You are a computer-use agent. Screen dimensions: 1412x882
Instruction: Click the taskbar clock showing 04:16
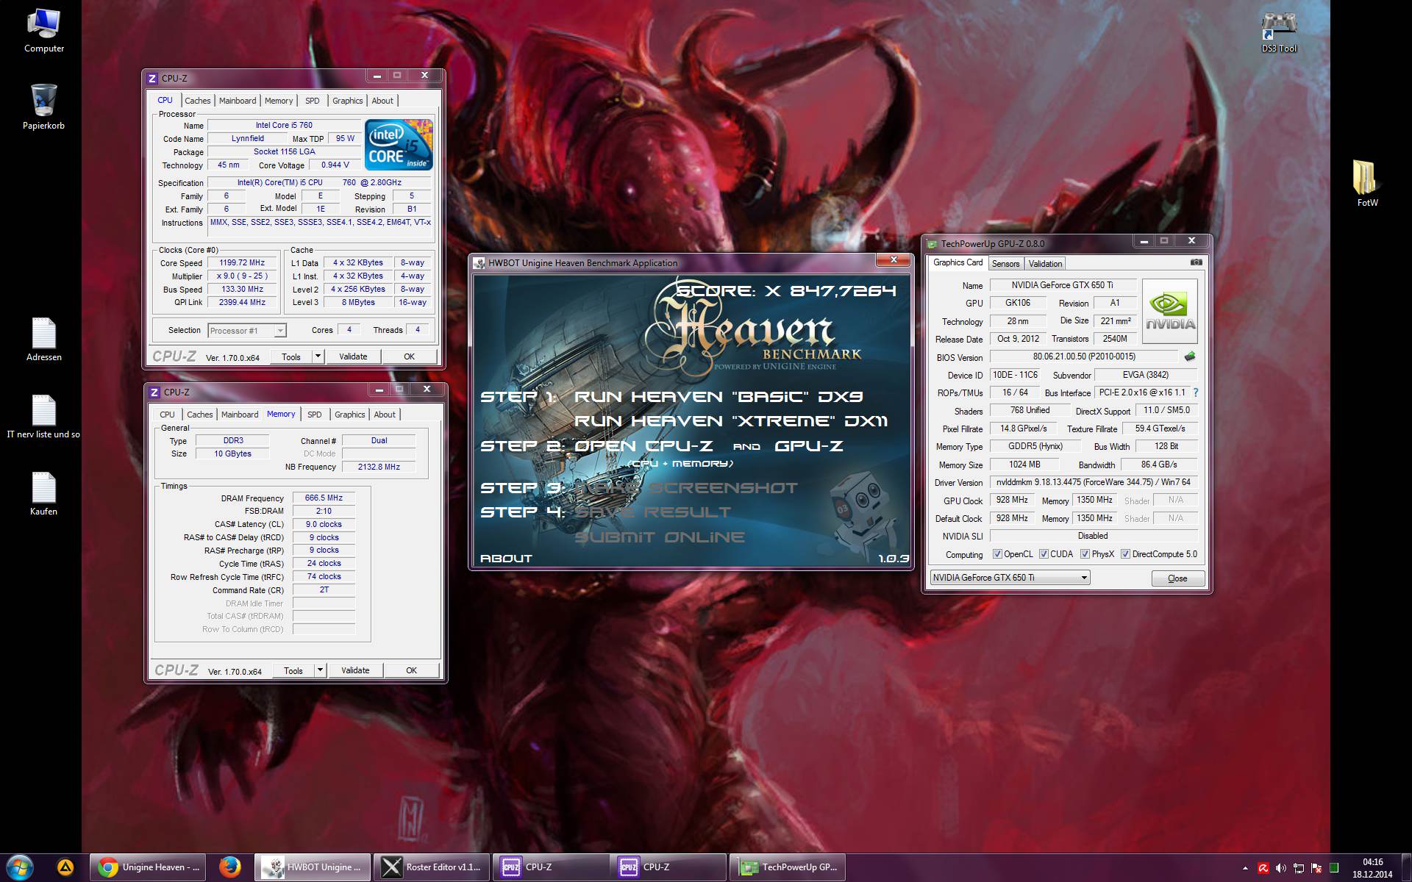(x=1372, y=868)
